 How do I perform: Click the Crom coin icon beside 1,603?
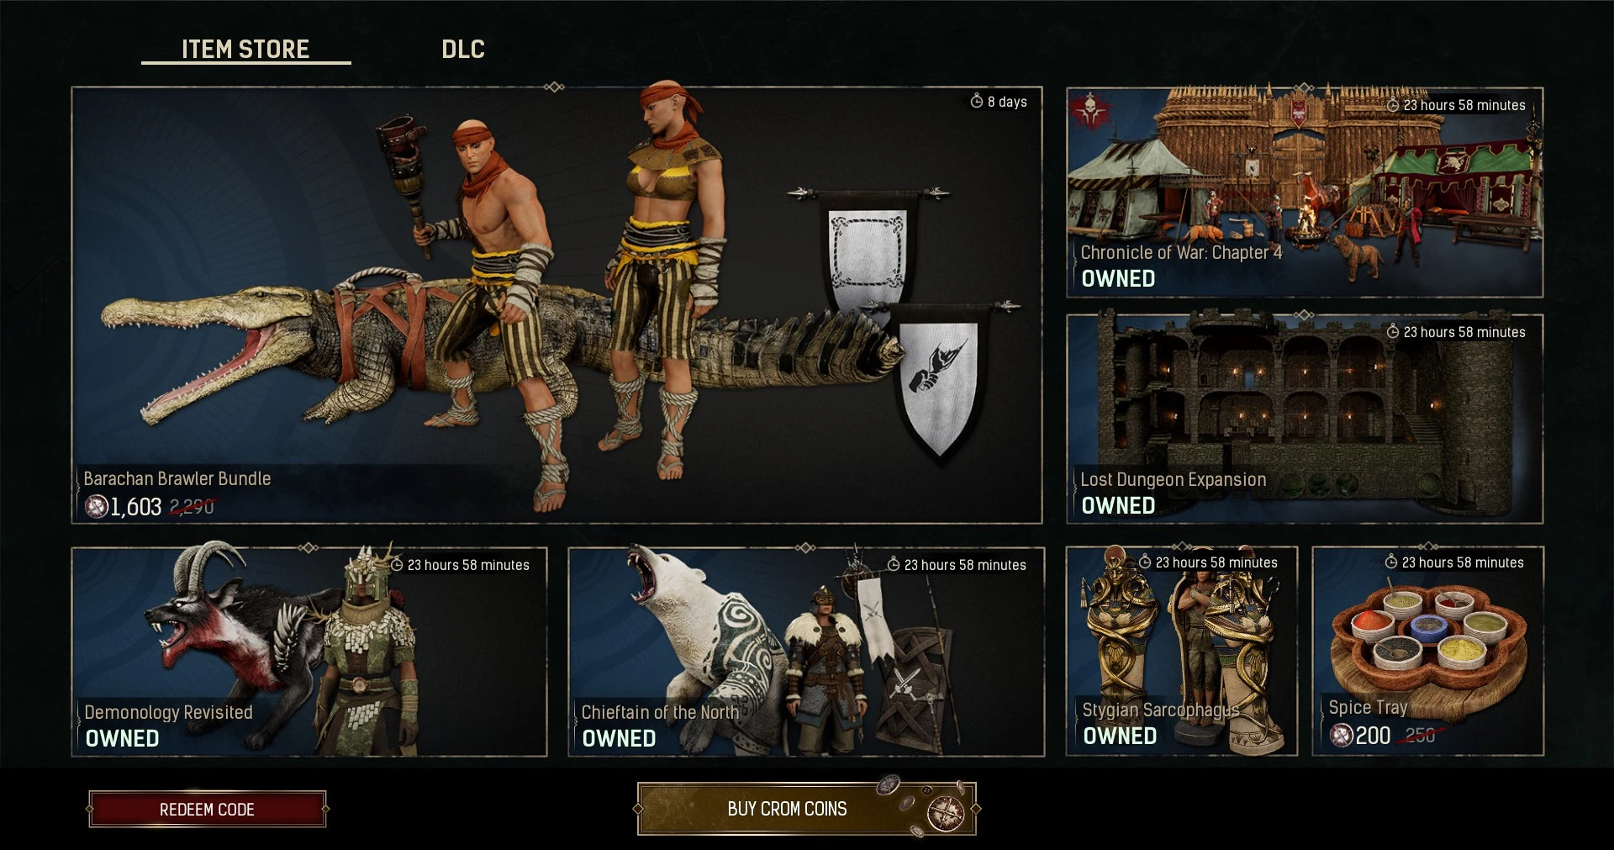[x=97, y=506]
